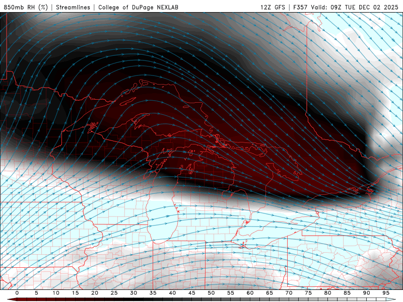Screen dimensions: 403x302
Task: Click the 95 value on the color scale
Action: click(x=386, y=293)
